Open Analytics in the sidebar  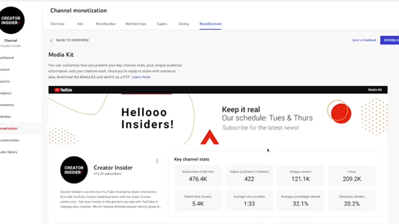click(x=6, y=93)
